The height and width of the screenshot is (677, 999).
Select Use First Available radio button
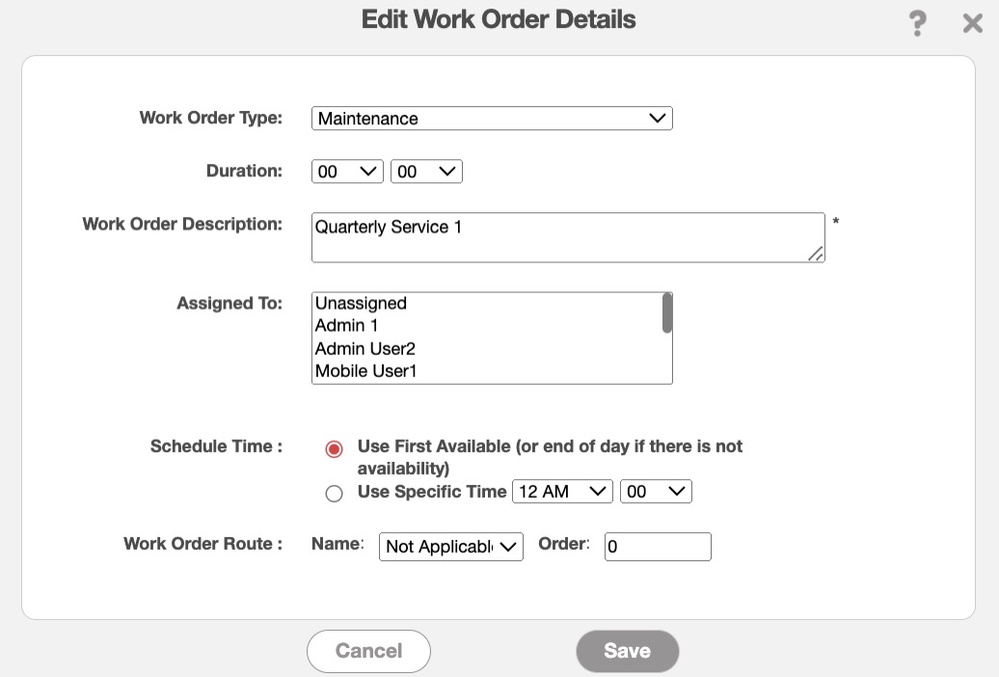coord(334,449)
